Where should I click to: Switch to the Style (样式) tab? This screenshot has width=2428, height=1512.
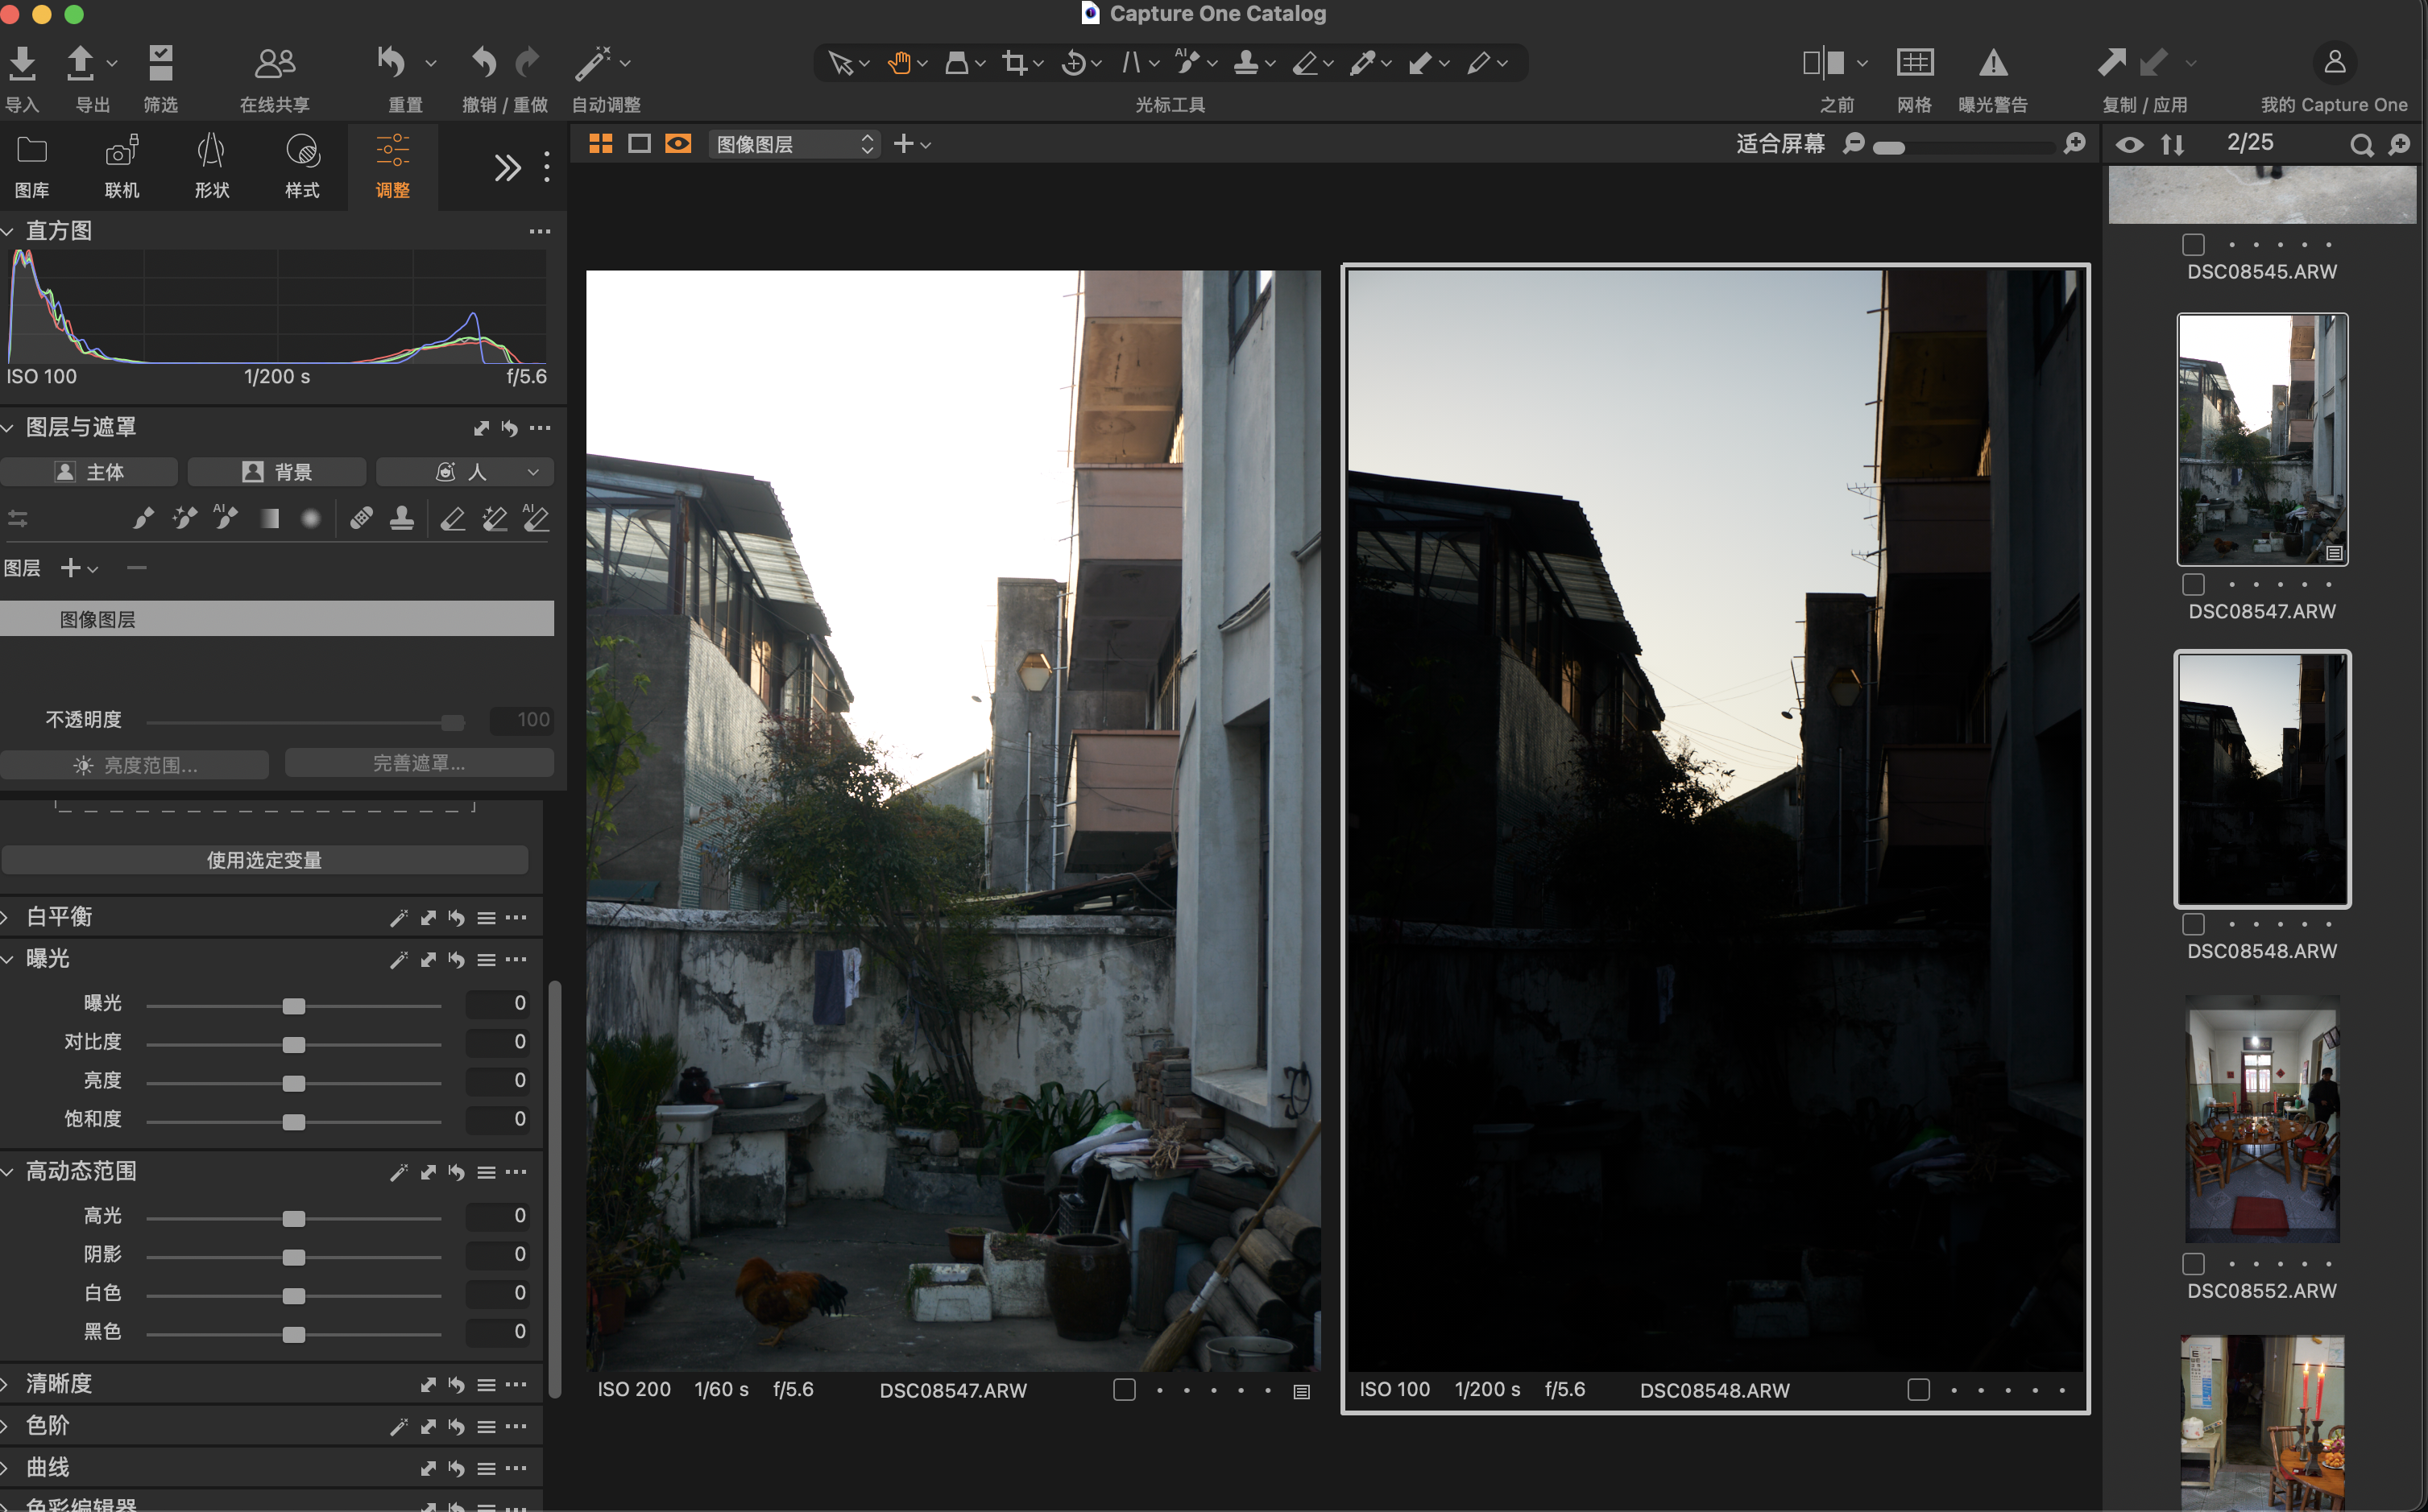click(x=302, y=166)
